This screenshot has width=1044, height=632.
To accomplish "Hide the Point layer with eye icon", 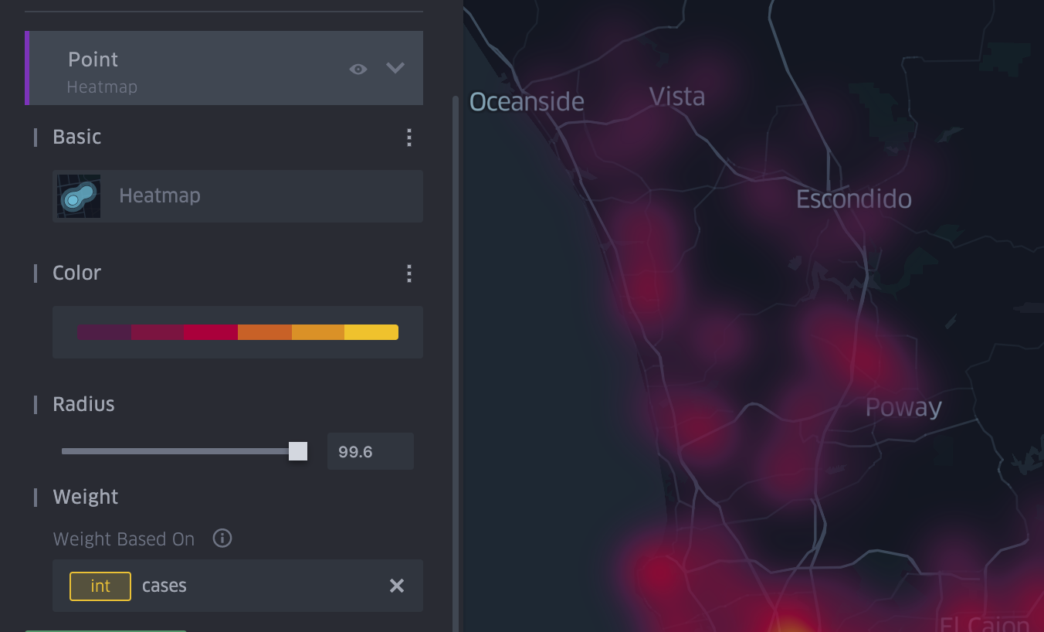I will coord(358,69).
